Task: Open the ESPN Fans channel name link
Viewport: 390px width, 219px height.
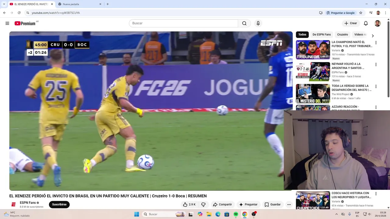Action: tap(28, 203)
